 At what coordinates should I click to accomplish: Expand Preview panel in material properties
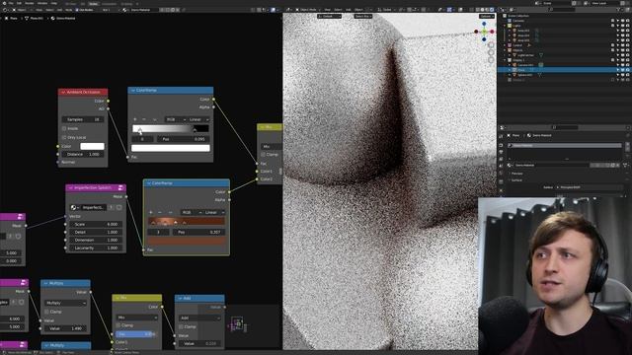517,174
